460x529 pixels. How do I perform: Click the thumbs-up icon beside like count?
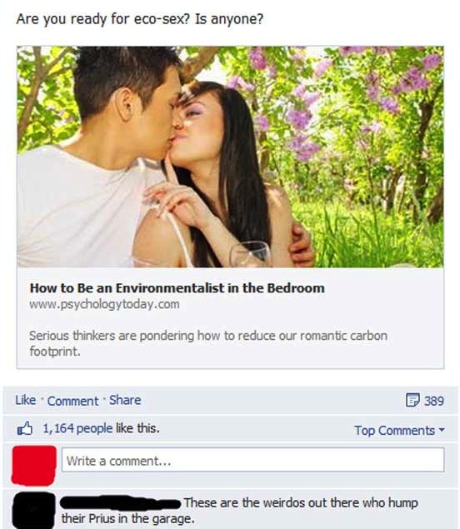click(x=25, y=428)
